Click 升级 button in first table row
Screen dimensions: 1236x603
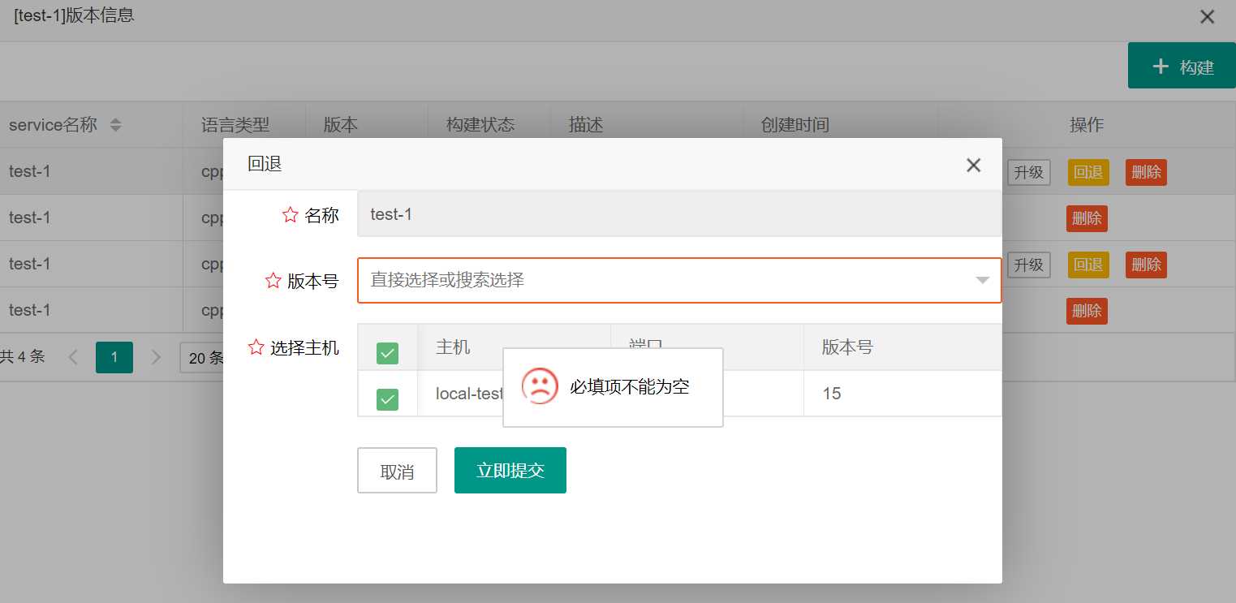[1028, 172]
